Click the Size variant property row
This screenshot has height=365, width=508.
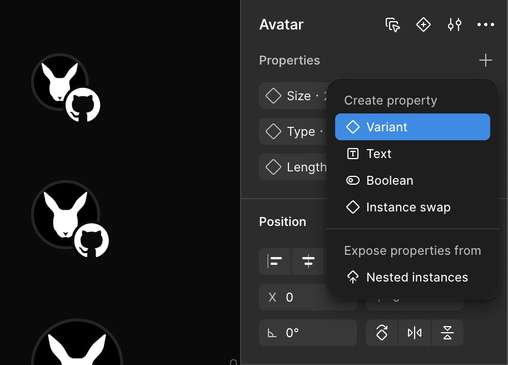click(293, 96)
